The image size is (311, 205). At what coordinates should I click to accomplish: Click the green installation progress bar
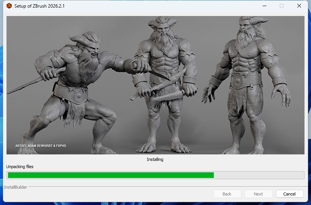tap(155, 175)
